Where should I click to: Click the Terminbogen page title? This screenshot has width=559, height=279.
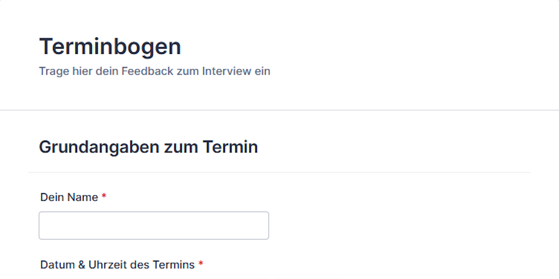[110, 47]
